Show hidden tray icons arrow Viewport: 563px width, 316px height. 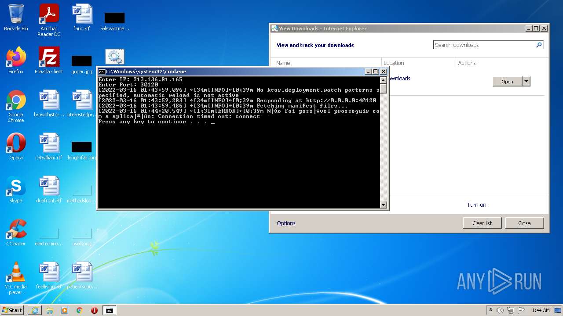coord(490,310)
